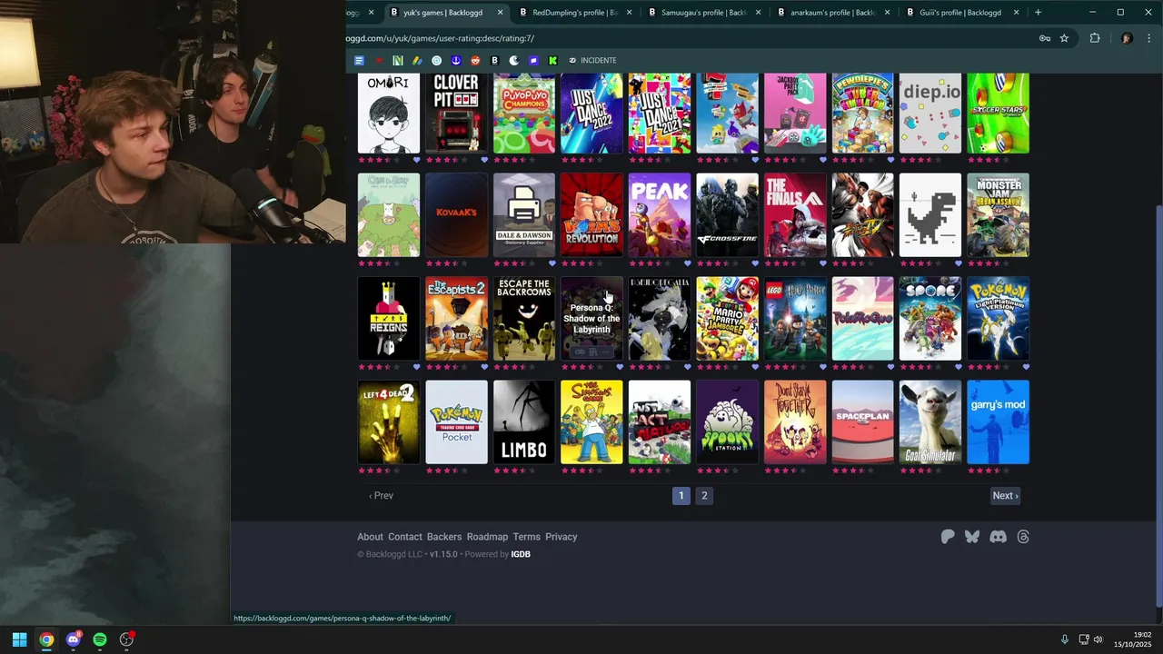Open the volume tray icon
Screen dimensions: 1163x654
1098,639
